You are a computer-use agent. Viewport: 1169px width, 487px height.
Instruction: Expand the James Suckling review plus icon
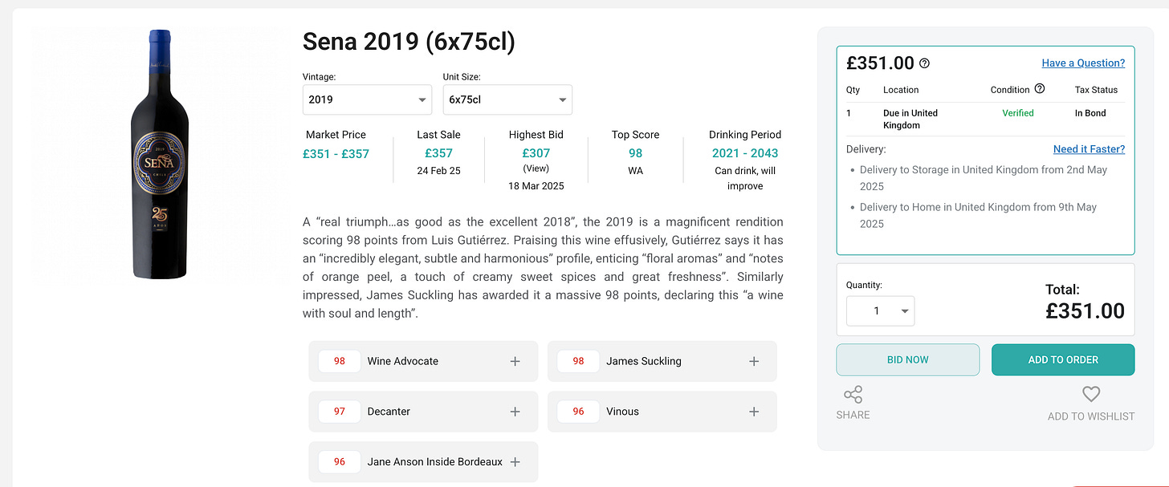(754, 361)
